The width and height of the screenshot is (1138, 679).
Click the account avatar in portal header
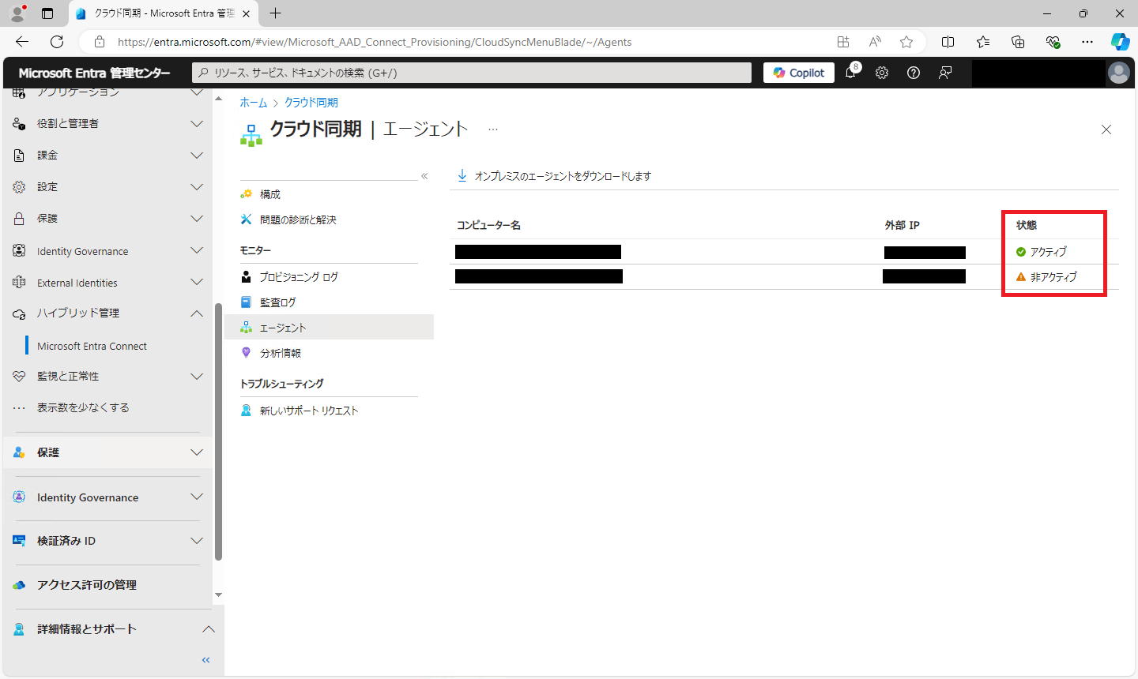[x=1119, y=73]
